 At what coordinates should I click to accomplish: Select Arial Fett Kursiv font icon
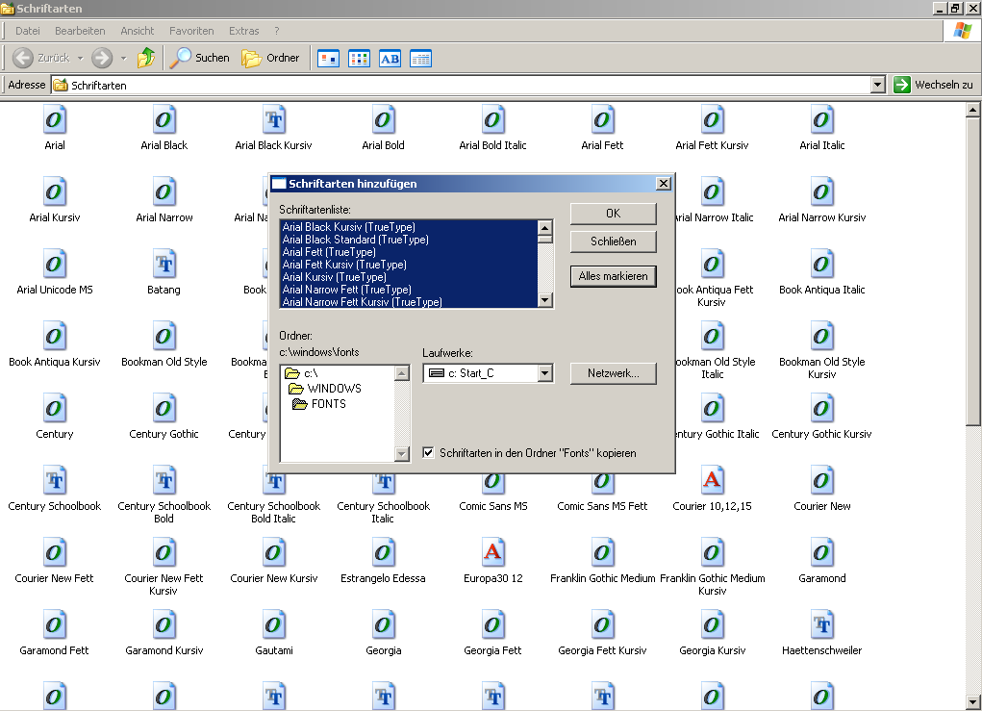(712, 119)
